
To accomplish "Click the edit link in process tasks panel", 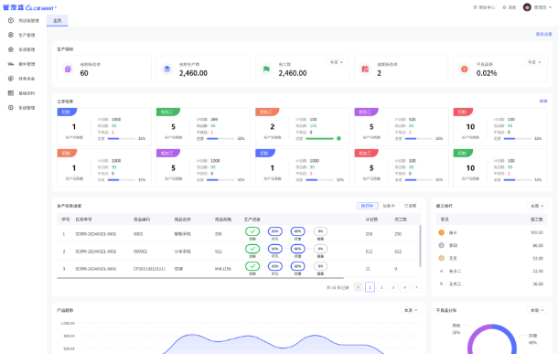I will (x=543, y=102).
